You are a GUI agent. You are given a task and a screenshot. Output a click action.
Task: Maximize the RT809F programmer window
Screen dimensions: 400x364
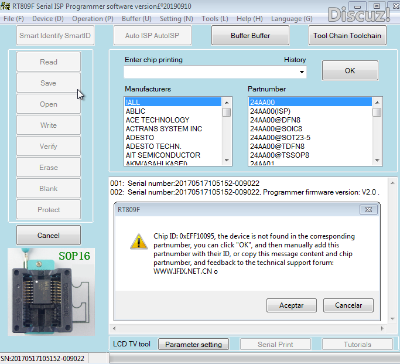click(377, 6)
